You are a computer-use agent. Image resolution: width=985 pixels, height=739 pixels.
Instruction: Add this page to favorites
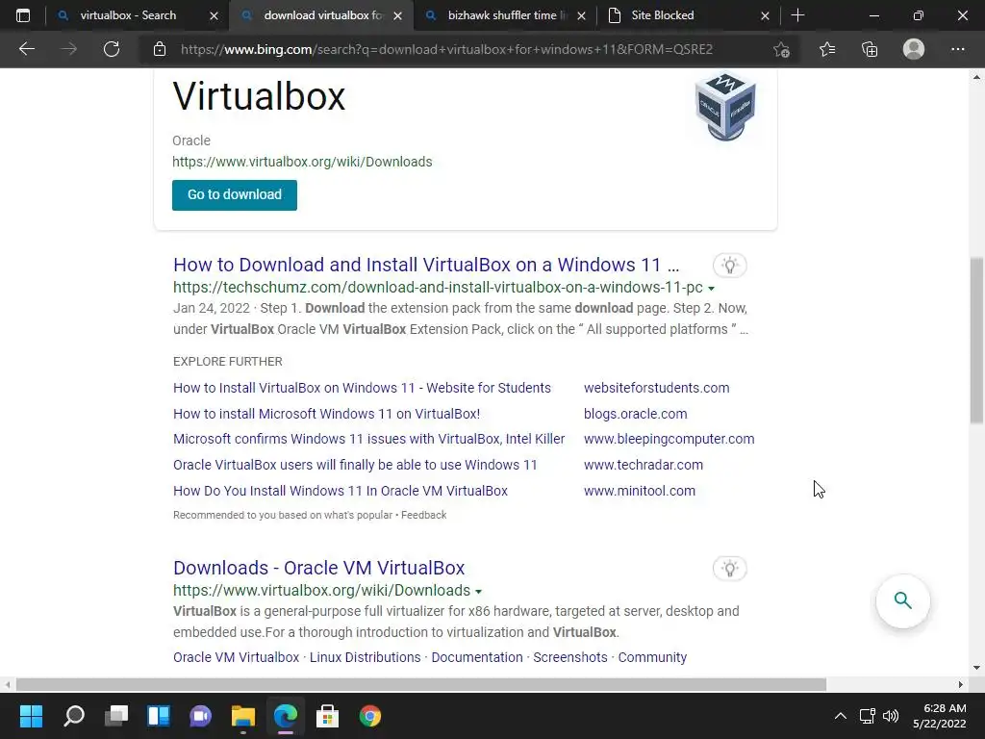[781, 49]
